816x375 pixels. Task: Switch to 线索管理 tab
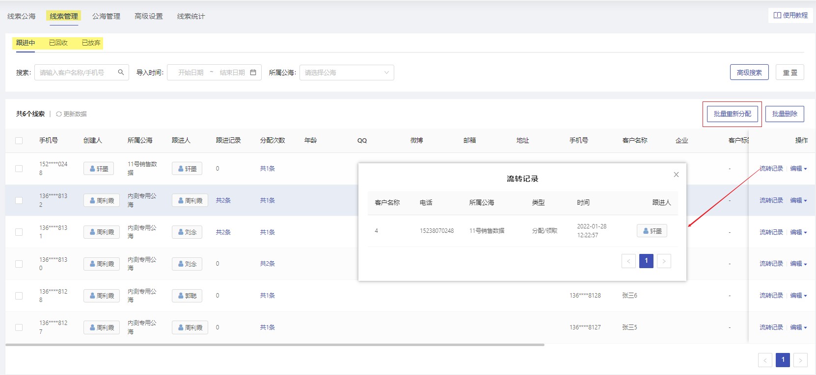(x=64, y=16)
